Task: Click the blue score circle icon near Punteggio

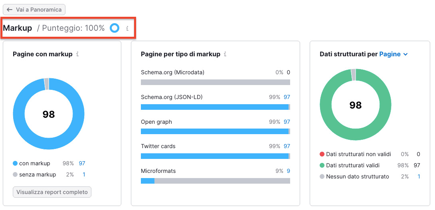Action: (x=115, y=28)
